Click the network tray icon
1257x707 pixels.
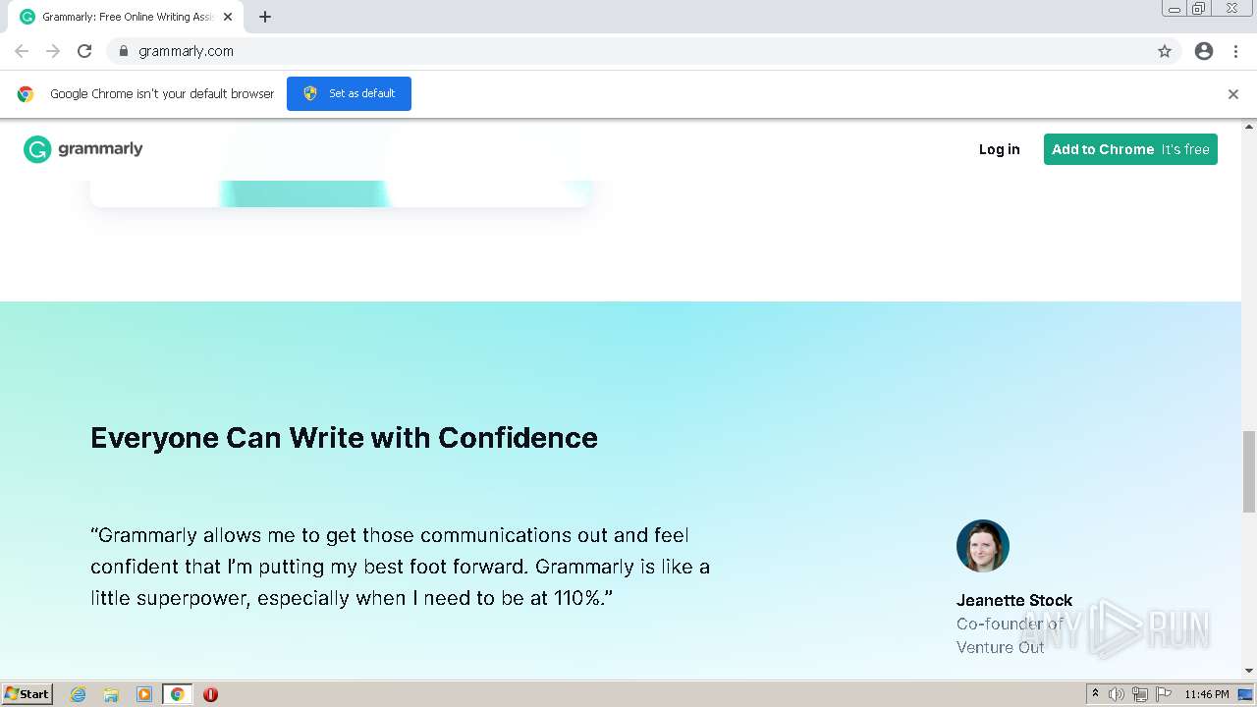[x=1140, y=694]
